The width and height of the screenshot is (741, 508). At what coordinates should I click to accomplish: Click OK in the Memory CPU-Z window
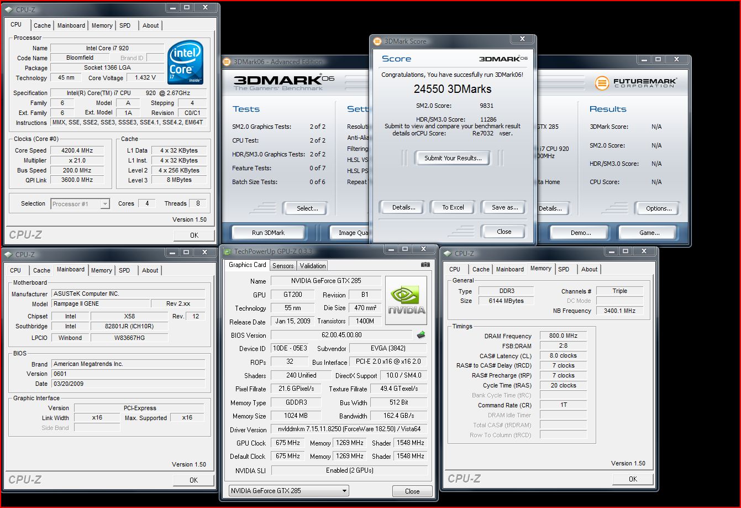click(633, 479)
